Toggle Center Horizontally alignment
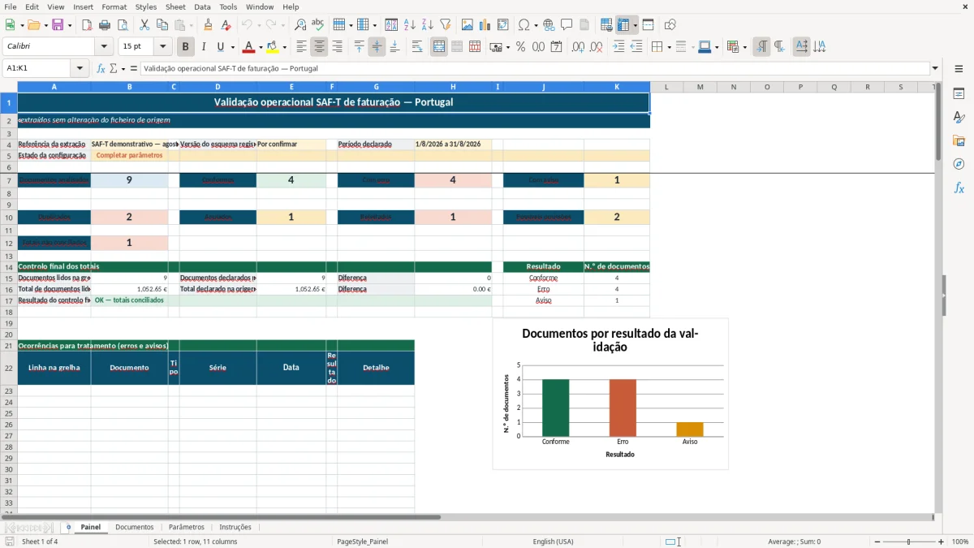The height and width of the screenshot is (548, 974). [x=319, y=47]
